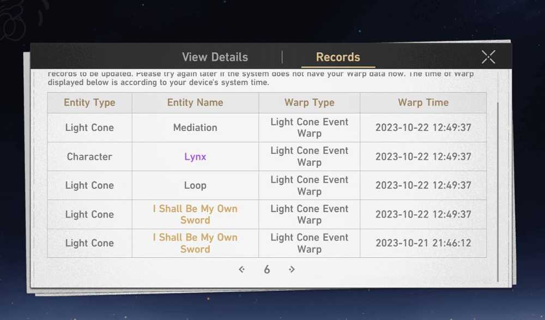Screen dimensions: 545x320
Task: Click the Entity Name column header
Action: 195,102
